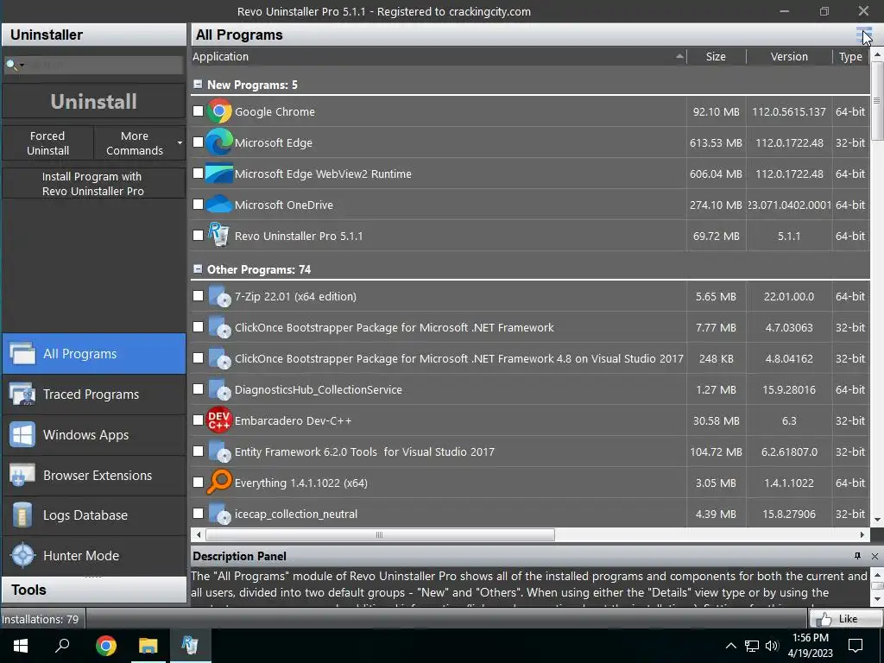Click the Revo Uninstaller Pro 5.1.1 icon
The width and height of the screenshot is (884, 663).
(x=218, y=235)
